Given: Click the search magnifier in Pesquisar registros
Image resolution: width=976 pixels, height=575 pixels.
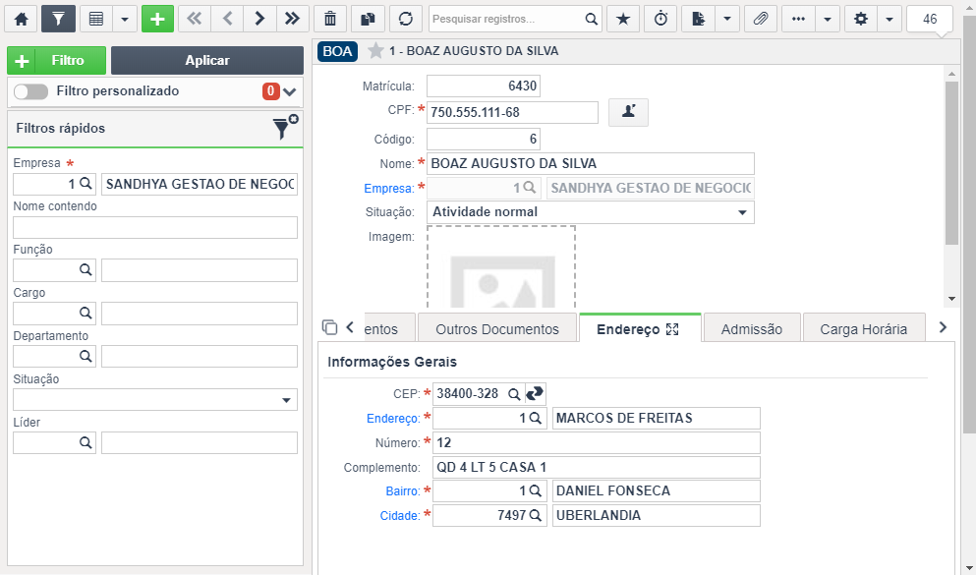Looking at the screenshot, I should (x=592, y=20).
